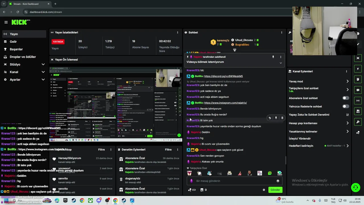Open pinned message three-dot options
The height and width of the screenshot is (205, 364).
click(281, 57)
